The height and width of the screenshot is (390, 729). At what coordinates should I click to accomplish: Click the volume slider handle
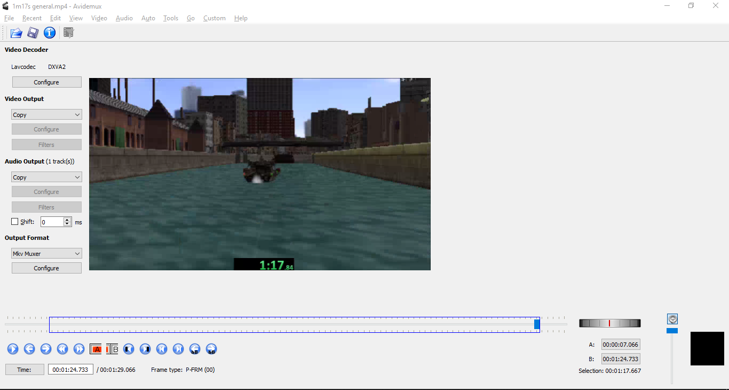click(672, 331)
